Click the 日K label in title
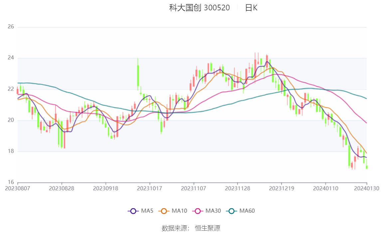This screenshot has width=382, height=233. pos(251,8)
